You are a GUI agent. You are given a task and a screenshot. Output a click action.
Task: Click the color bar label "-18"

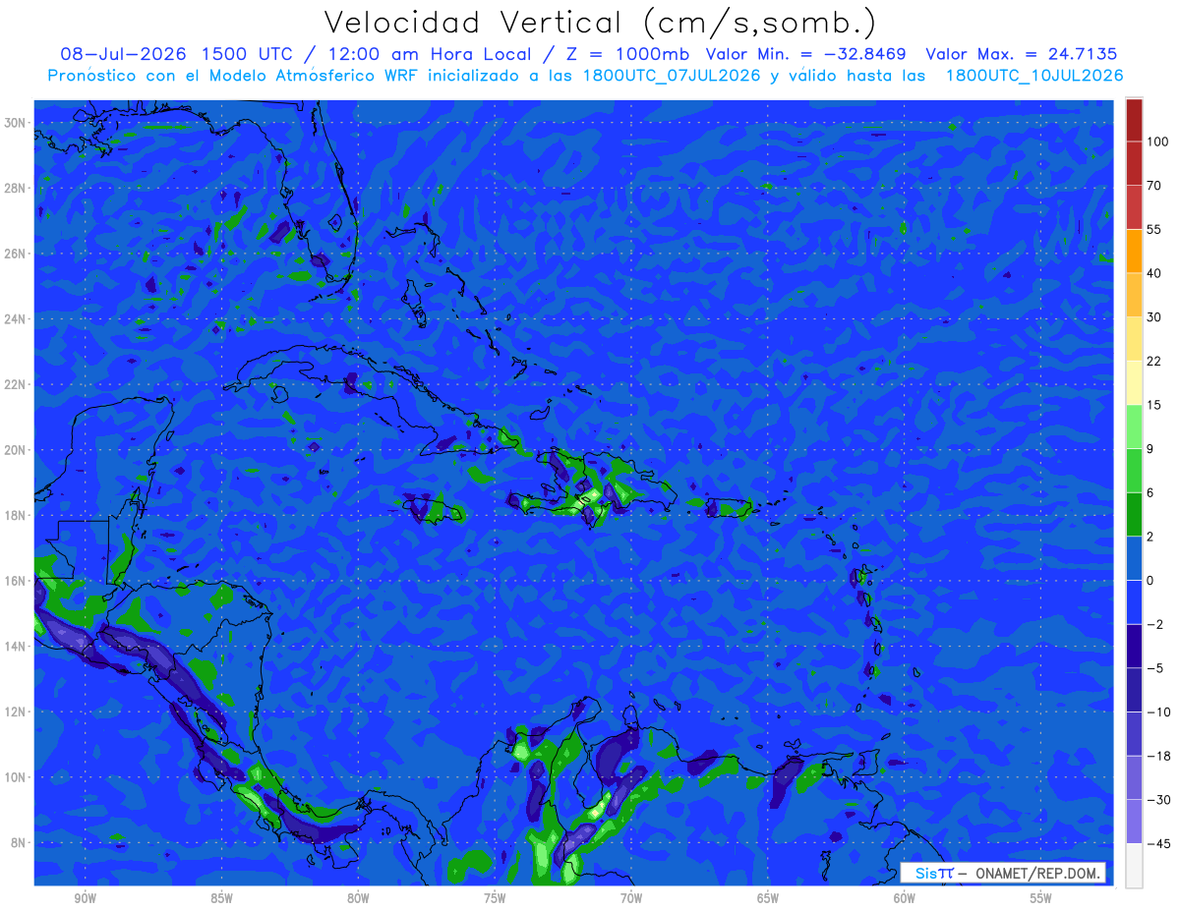click(x=1157, y=756)
